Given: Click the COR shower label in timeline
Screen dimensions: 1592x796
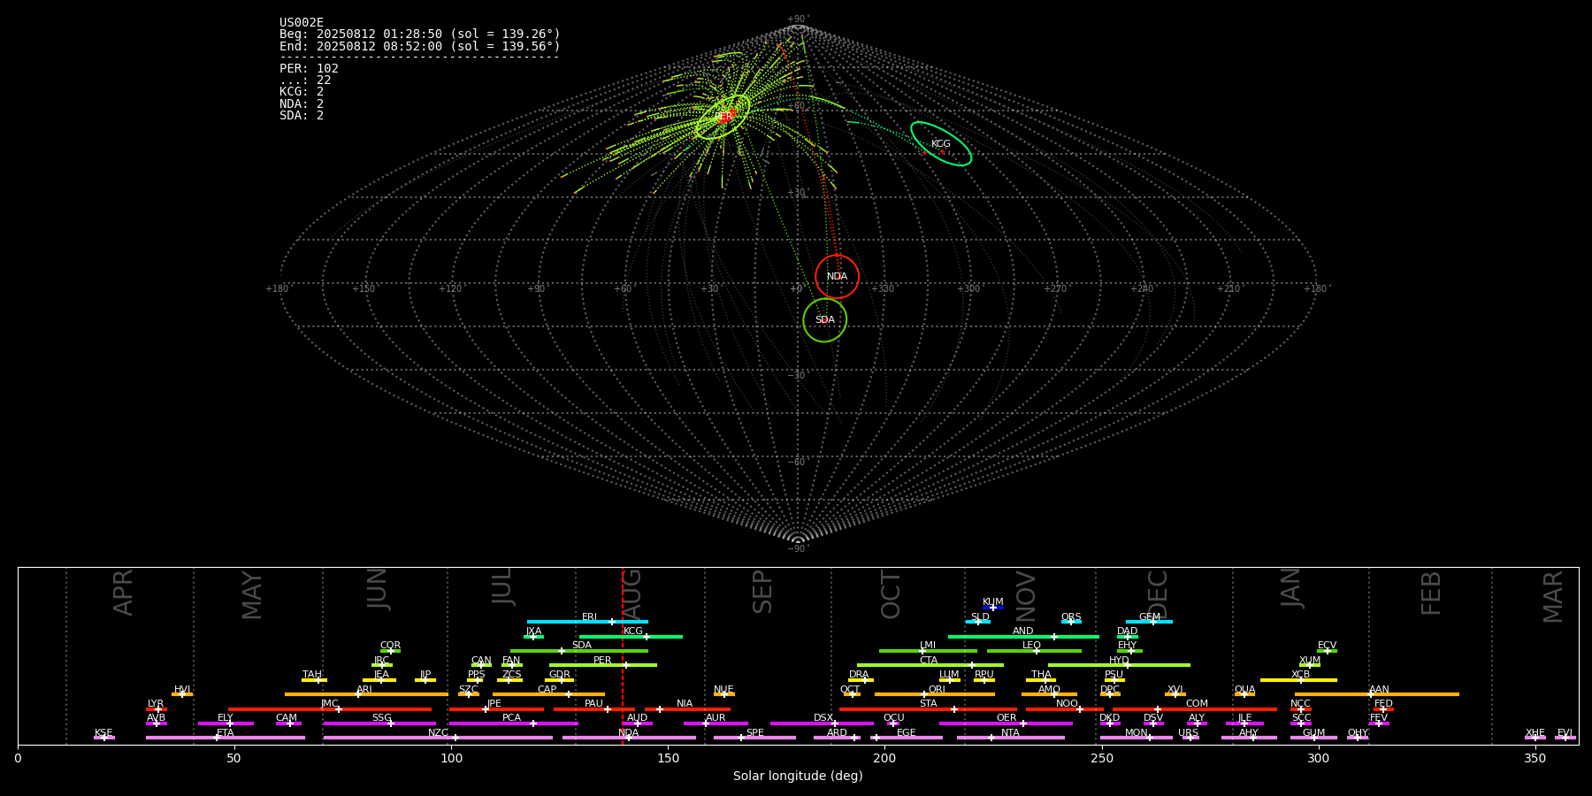Looking at the screenshot, I should point(390,646).
